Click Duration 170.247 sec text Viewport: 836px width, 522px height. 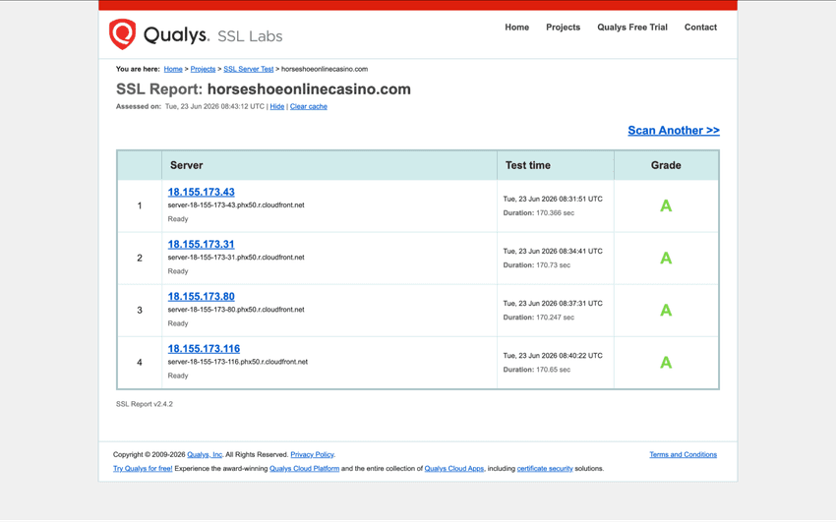pos(539,318)
